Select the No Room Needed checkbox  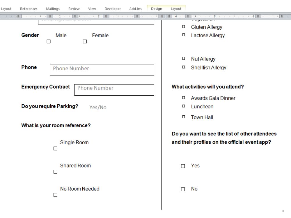pos(55,195)
